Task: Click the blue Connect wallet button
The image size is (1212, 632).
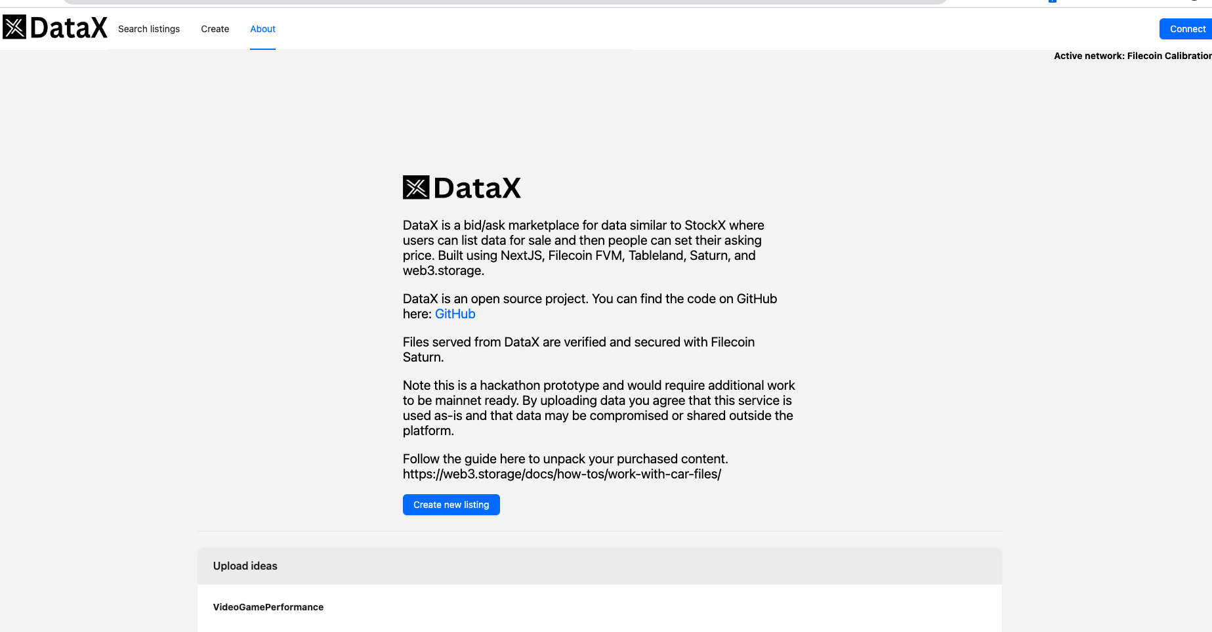Action: coord(1186,29)
